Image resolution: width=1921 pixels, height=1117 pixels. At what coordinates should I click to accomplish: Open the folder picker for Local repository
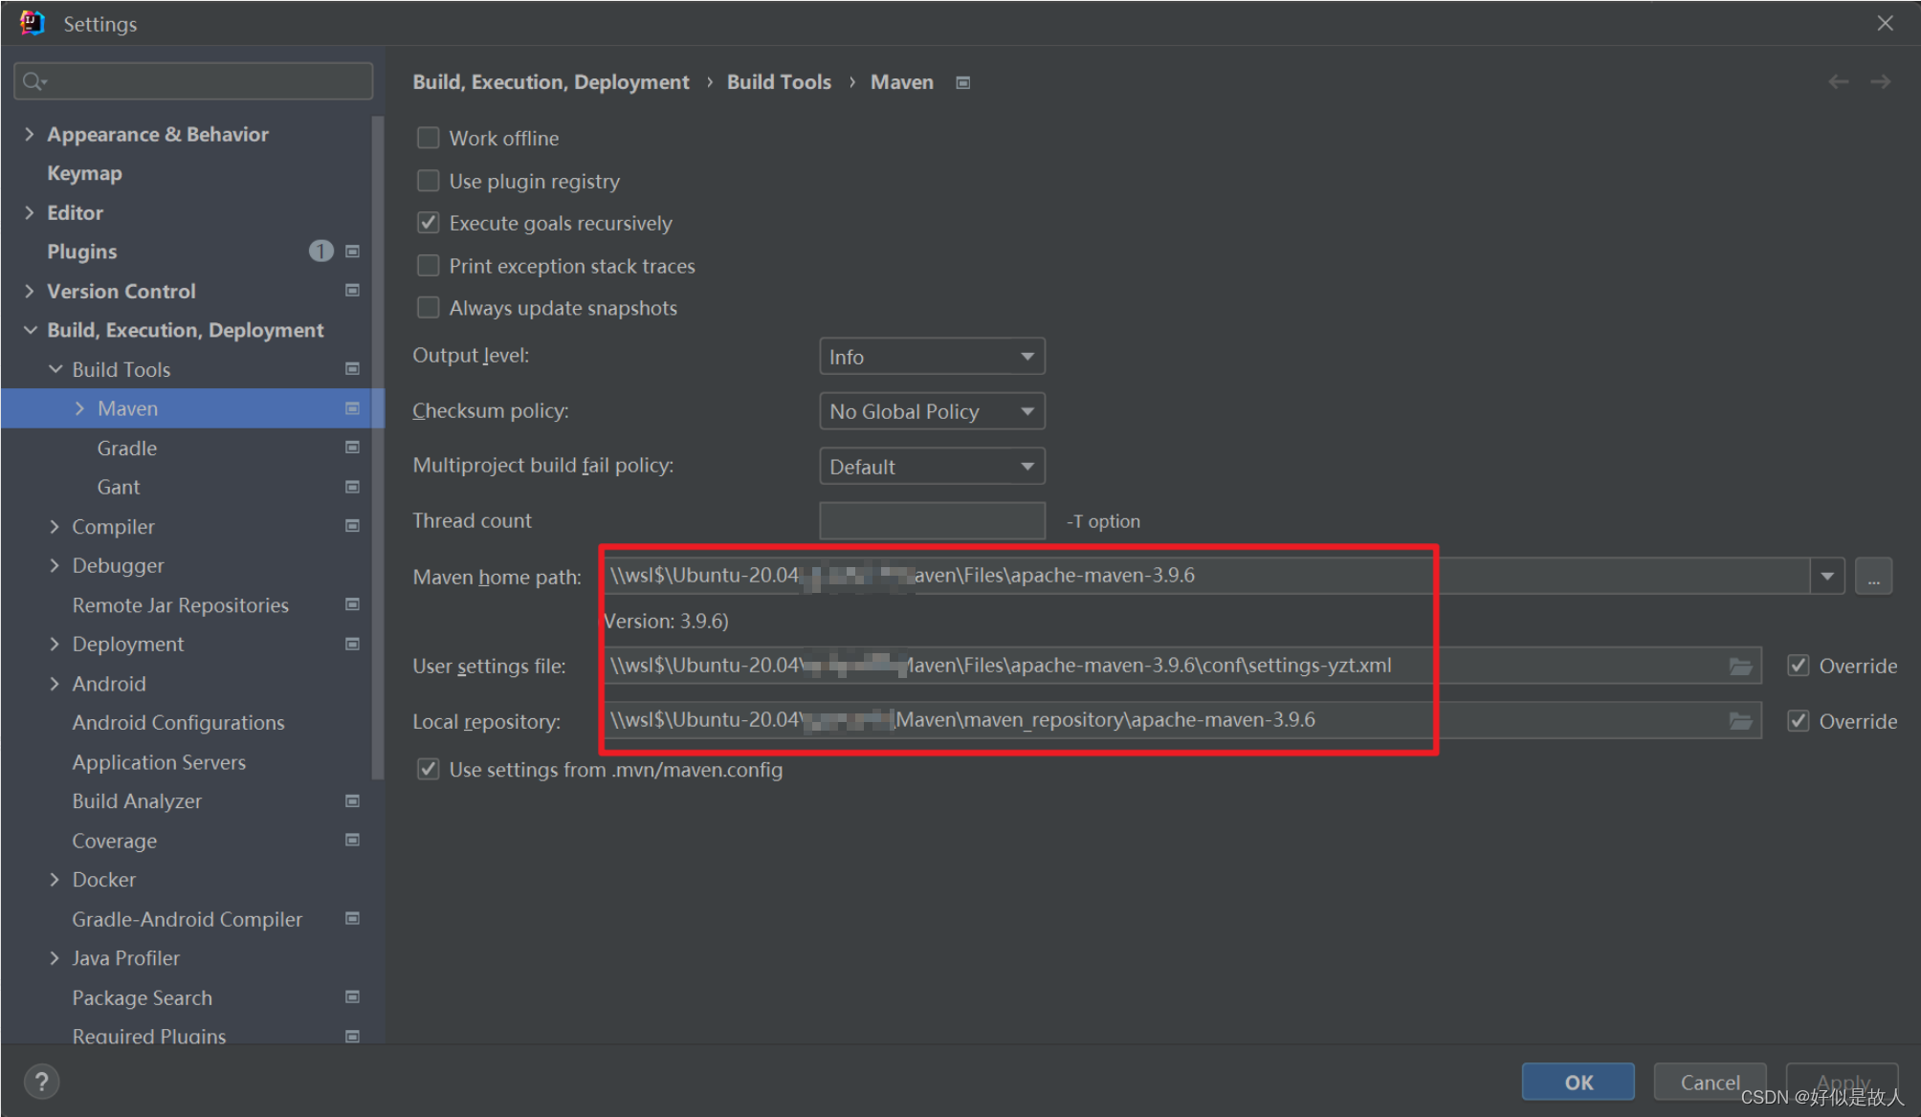coord(1742,720)
